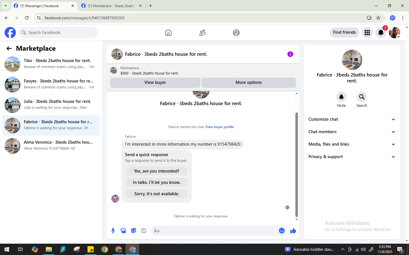
Task: Close the Marketplace browser tab
Action: click(140, 6)
